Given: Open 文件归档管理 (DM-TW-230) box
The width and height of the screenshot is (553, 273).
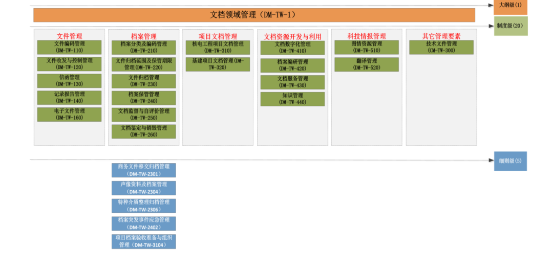Looking at the screenshot, I should pos(143,81).
